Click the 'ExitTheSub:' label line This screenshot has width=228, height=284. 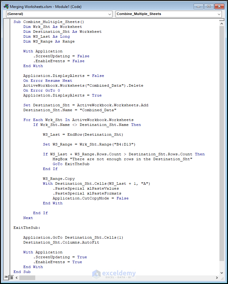tap(27, 227)
